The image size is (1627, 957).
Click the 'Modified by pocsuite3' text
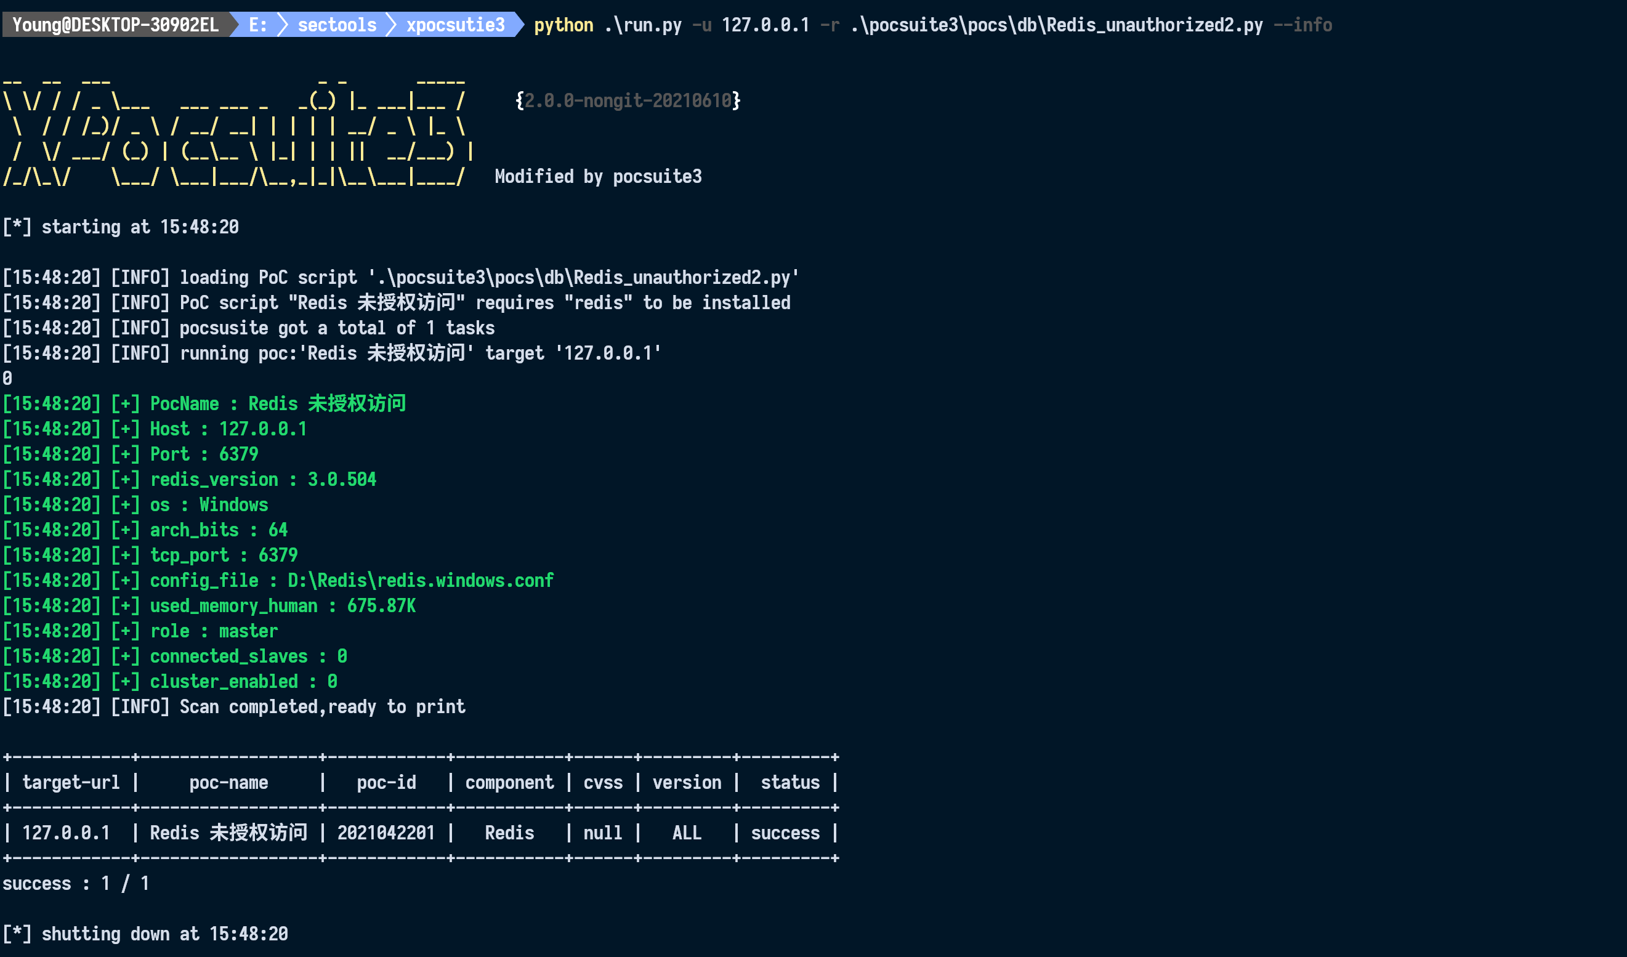(x=598, y=176)
